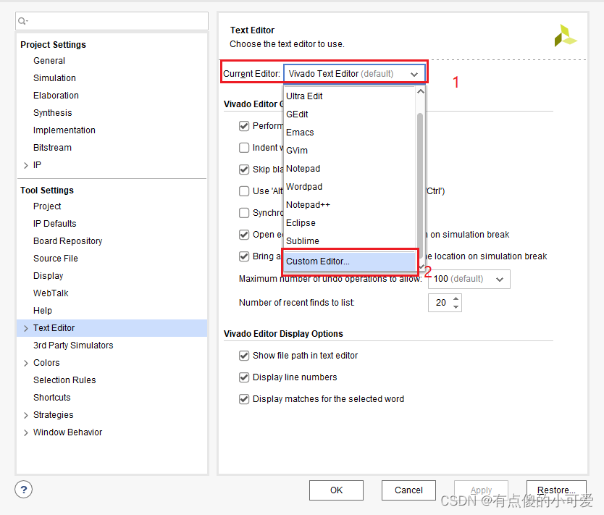Choose Notepad++ from editor list

tap(349, 204)
